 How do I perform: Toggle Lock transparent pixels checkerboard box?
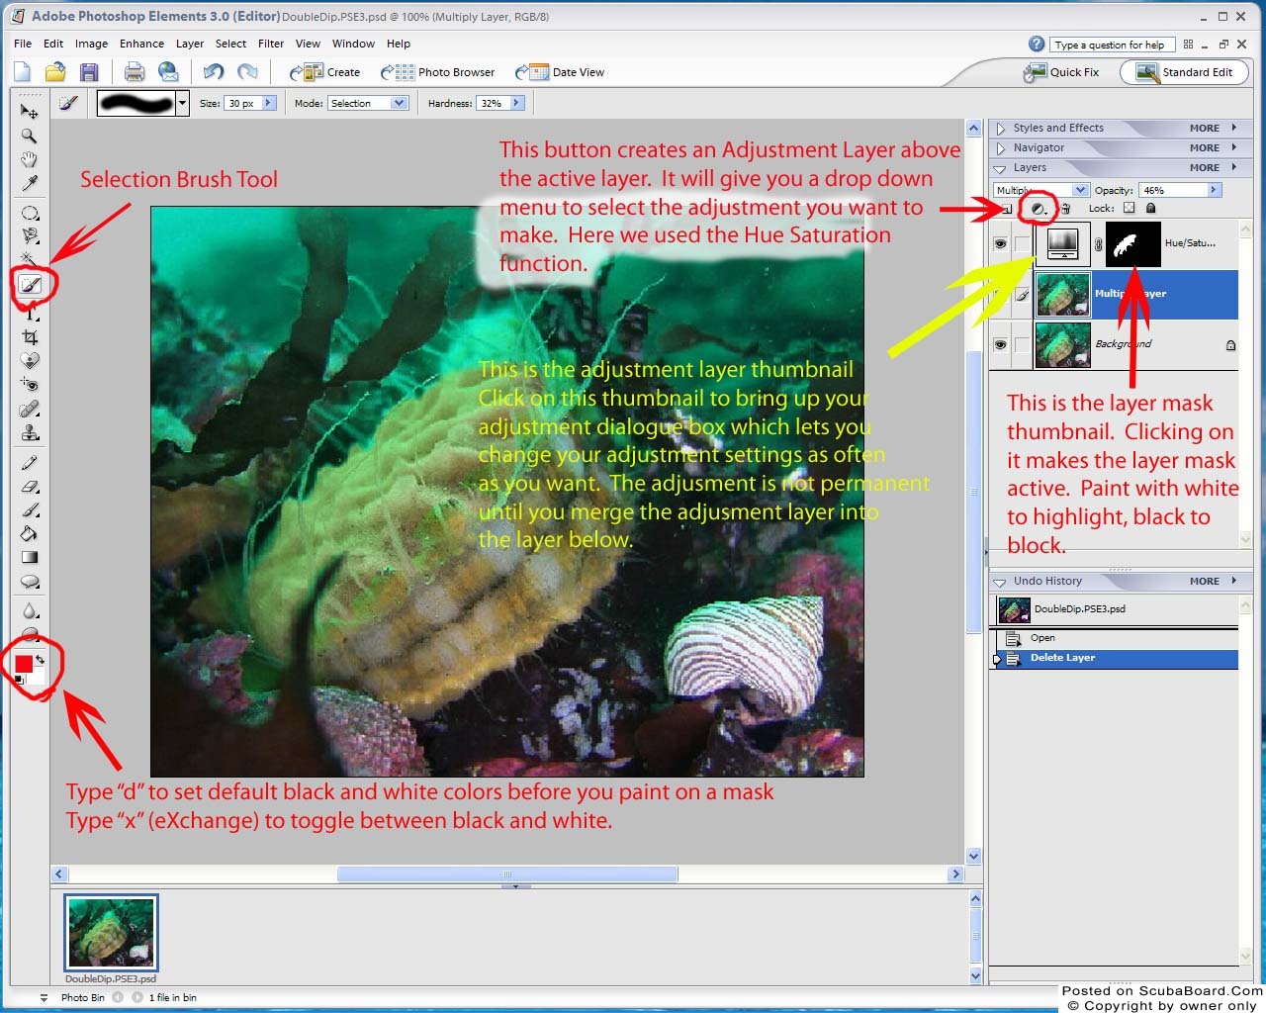(1129, 208)
